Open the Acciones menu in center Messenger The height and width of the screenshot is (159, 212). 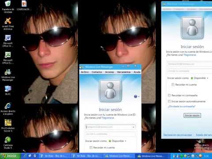pyautogui.click(x=110, y=72)
